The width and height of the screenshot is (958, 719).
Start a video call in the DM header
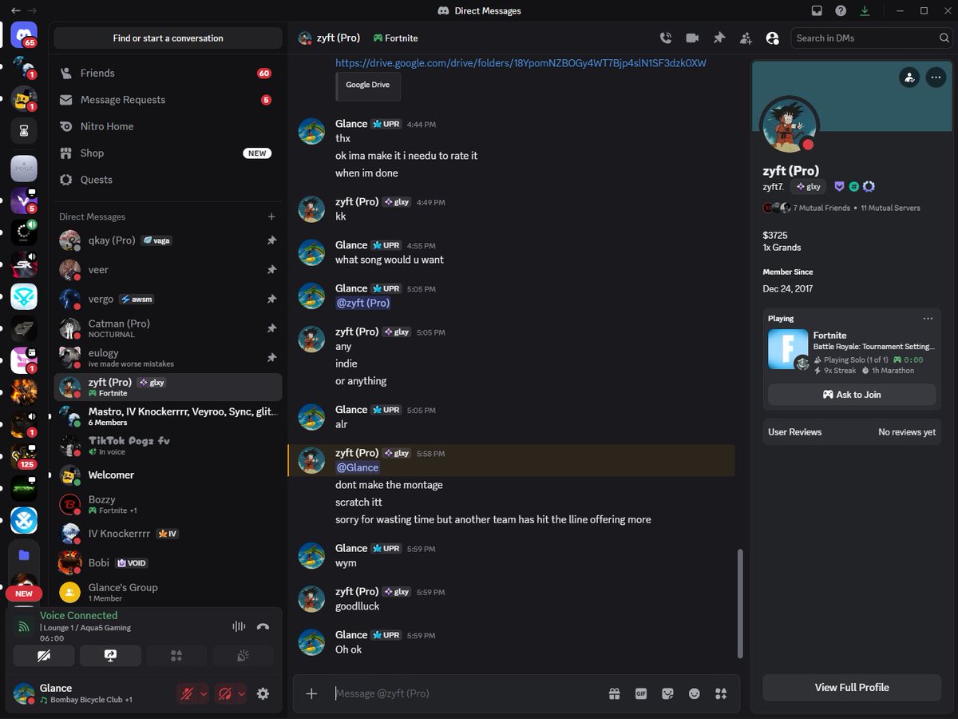coord(692,38)
